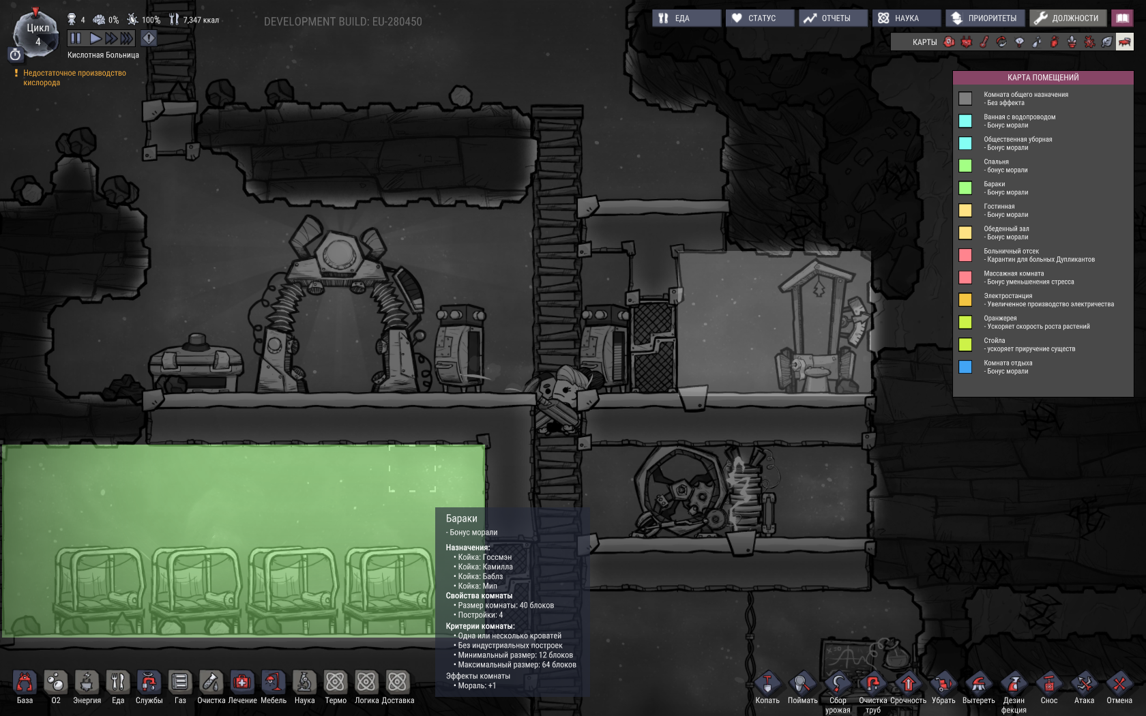Open the СТАТУС menu
The height and width of the screenshot is (716, 1146).
pos(760,18)
